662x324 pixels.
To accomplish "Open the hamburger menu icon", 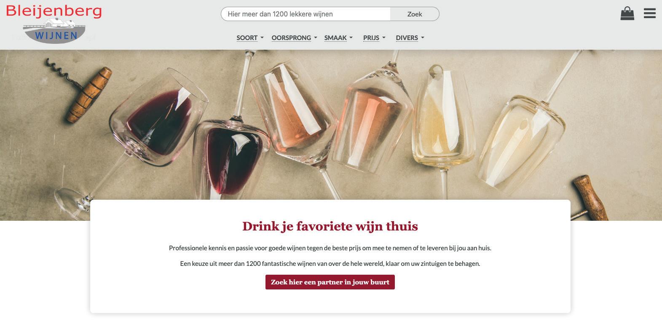I will pos(649,13).
